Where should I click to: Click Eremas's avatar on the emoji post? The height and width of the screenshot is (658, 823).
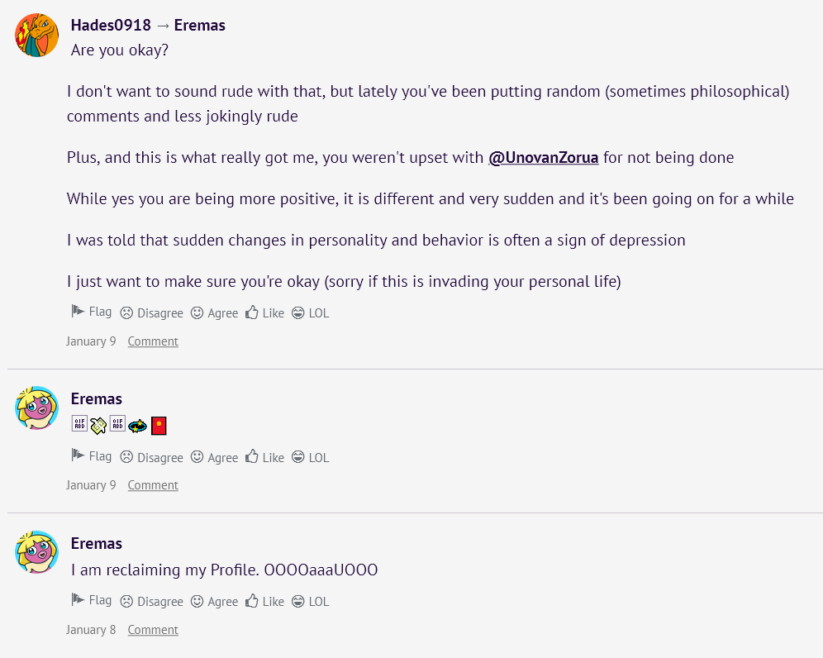point(37,408)
